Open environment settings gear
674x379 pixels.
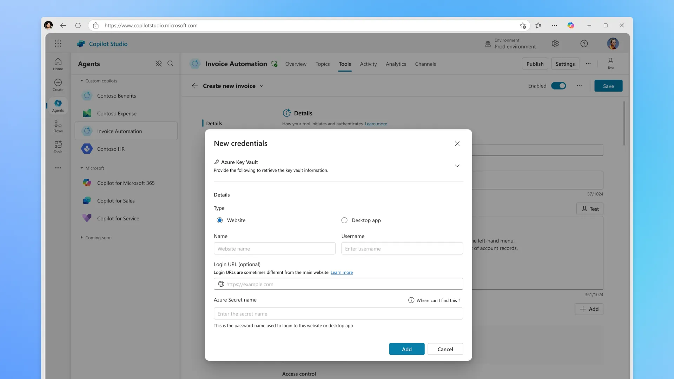(x=555, y=44)
